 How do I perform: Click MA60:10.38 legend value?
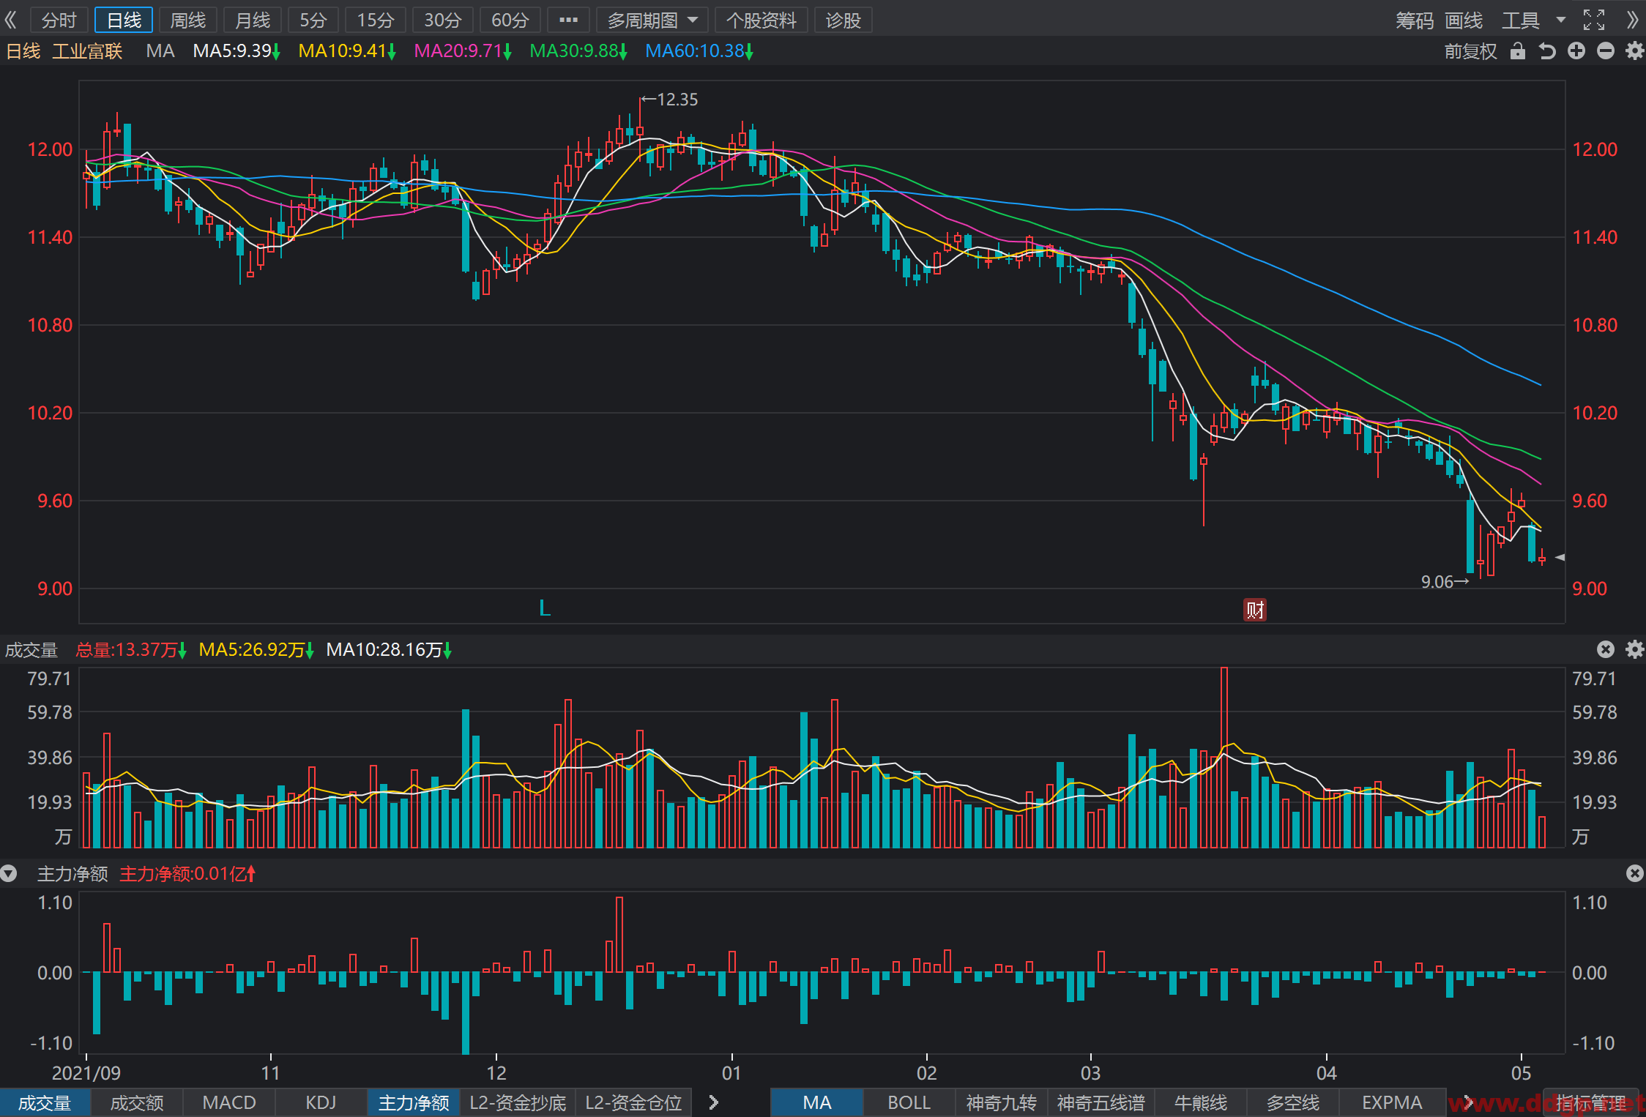point(699,51)
